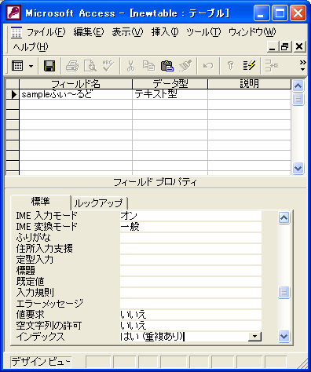This screenshot has width=311, height=372.
Task: Select the sampleふぃ～るど row selector
Action: point(13,94)
